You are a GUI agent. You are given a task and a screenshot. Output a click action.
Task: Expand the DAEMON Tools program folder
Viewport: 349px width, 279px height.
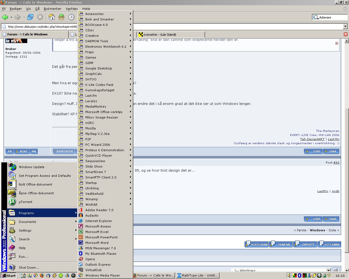click(105, 41)
